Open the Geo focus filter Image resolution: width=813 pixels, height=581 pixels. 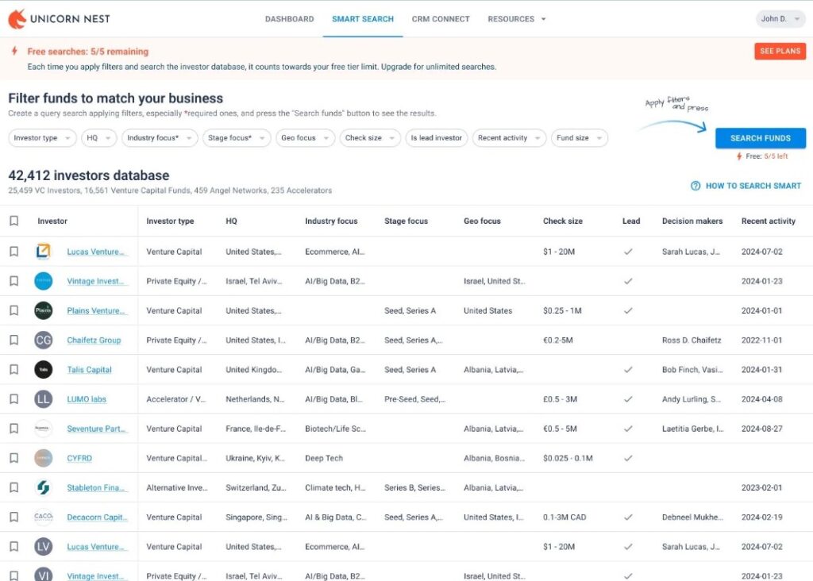click(x=305, y=138)
